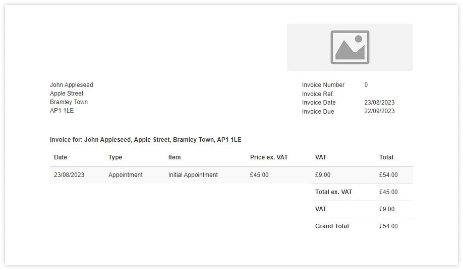Click the Item column header
The image size is (463, 270).
pyautogui.click(x=174, y=157)
